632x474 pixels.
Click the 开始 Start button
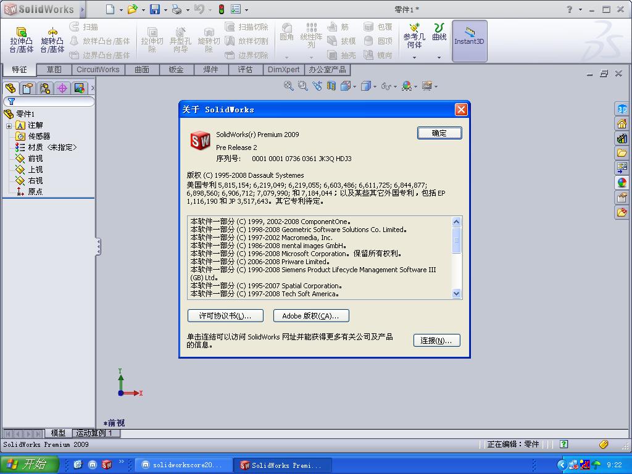point(29,465)
